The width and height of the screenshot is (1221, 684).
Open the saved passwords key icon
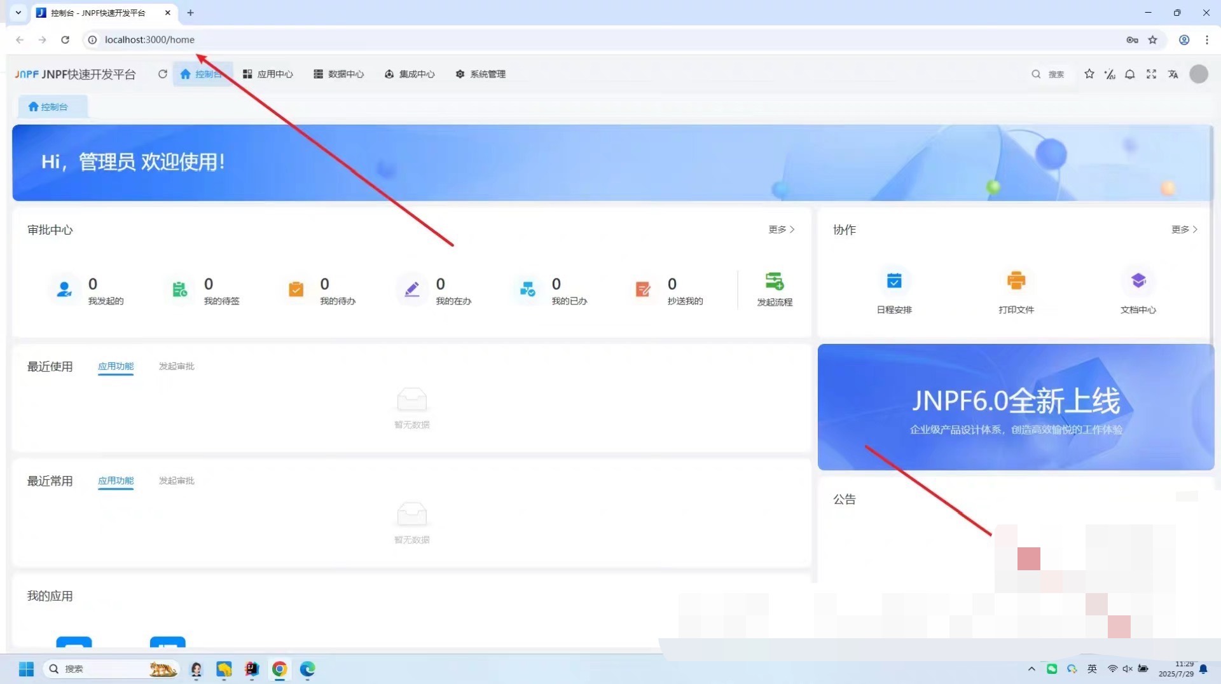(1132, 39)
